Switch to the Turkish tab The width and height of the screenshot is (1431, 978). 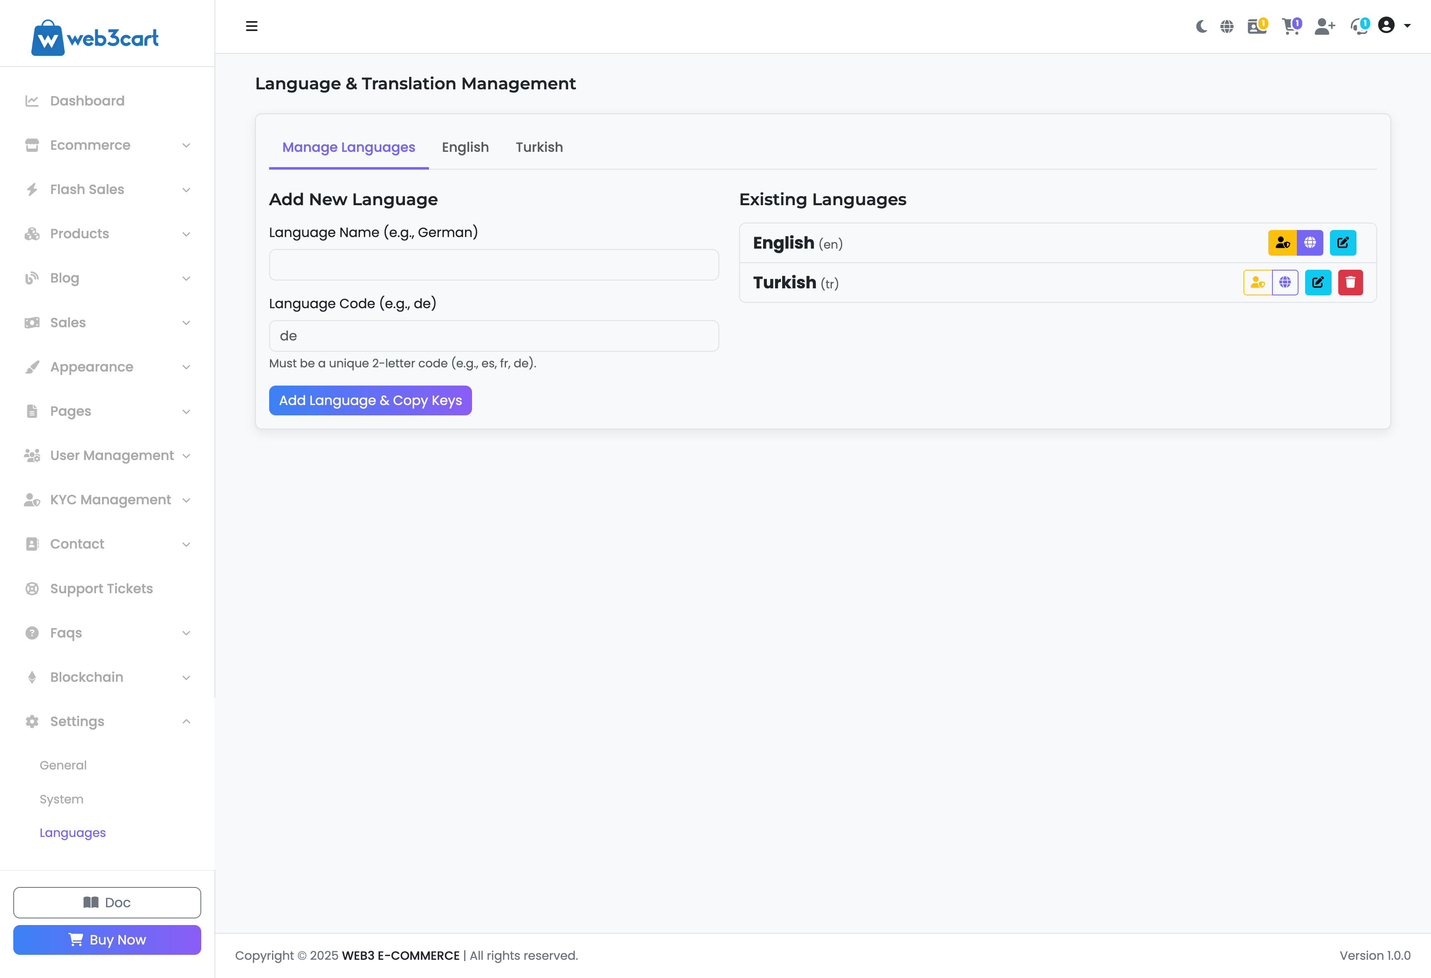click(x=539, y=147)
